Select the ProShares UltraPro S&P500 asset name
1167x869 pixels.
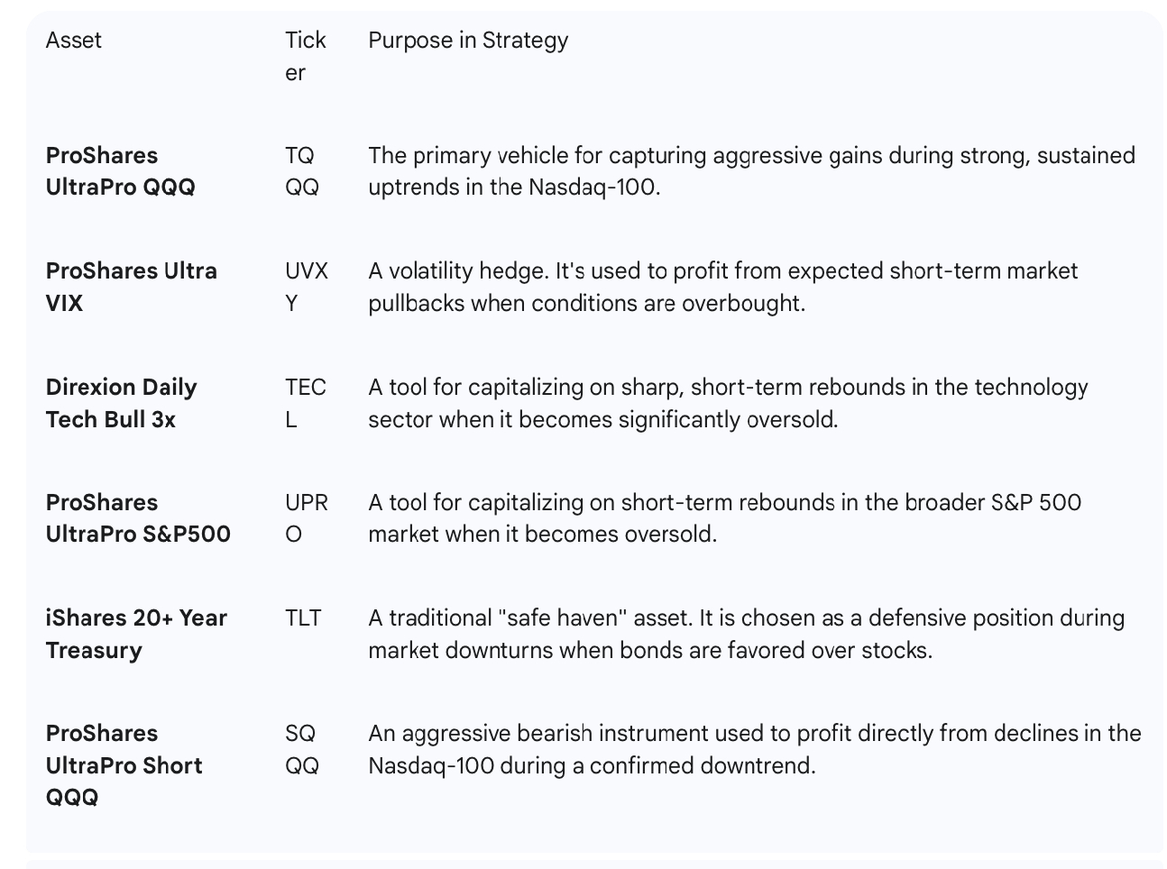pyautogui.click(x=138, y=518)
